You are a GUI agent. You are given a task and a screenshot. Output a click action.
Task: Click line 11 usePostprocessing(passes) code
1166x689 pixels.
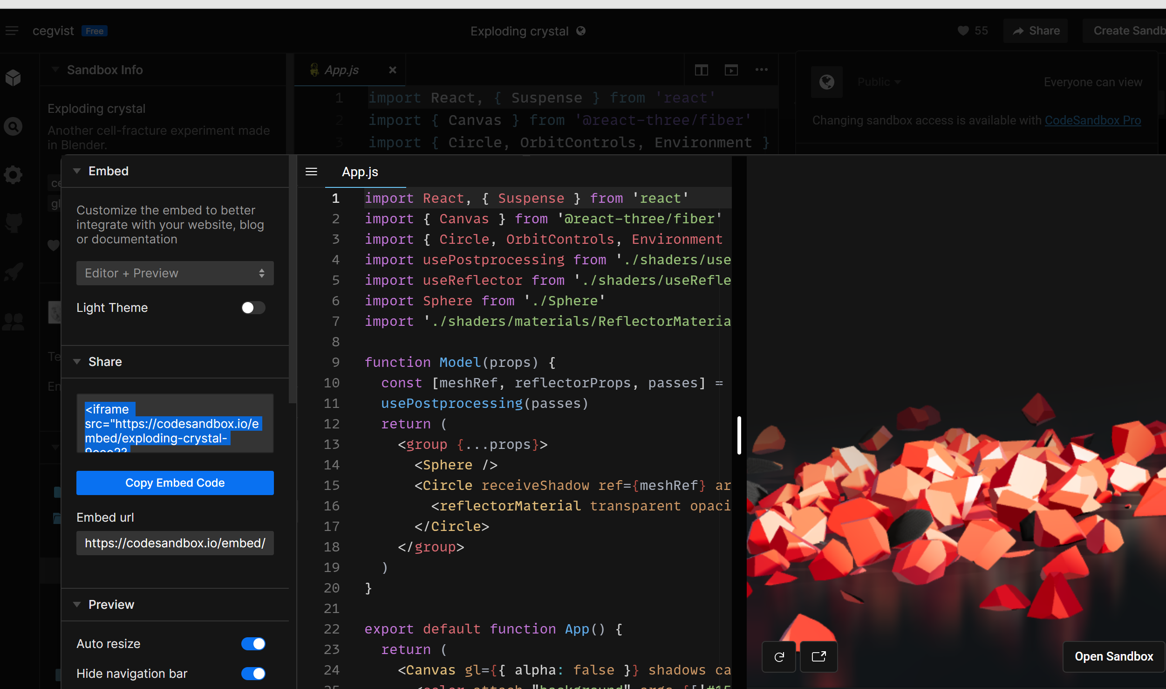click(484, 403)
